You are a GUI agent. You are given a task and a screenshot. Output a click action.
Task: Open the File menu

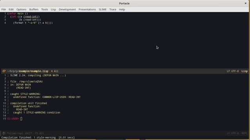pyautogui.click(x=4, y=9)
